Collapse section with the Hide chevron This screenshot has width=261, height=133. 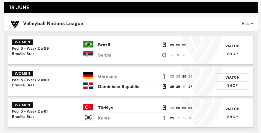coord(248,23)
